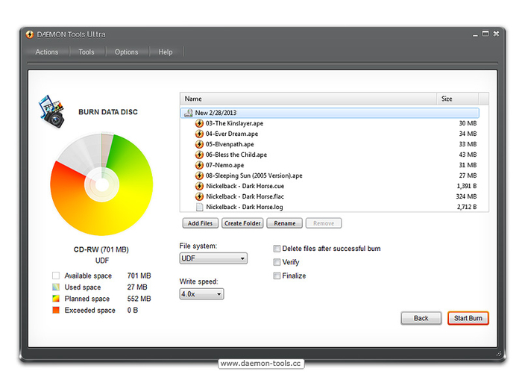Image resolution: width=522 pixels, height=392 pixels.
Task: Go Back to the previous step
Action: (421, 318)
